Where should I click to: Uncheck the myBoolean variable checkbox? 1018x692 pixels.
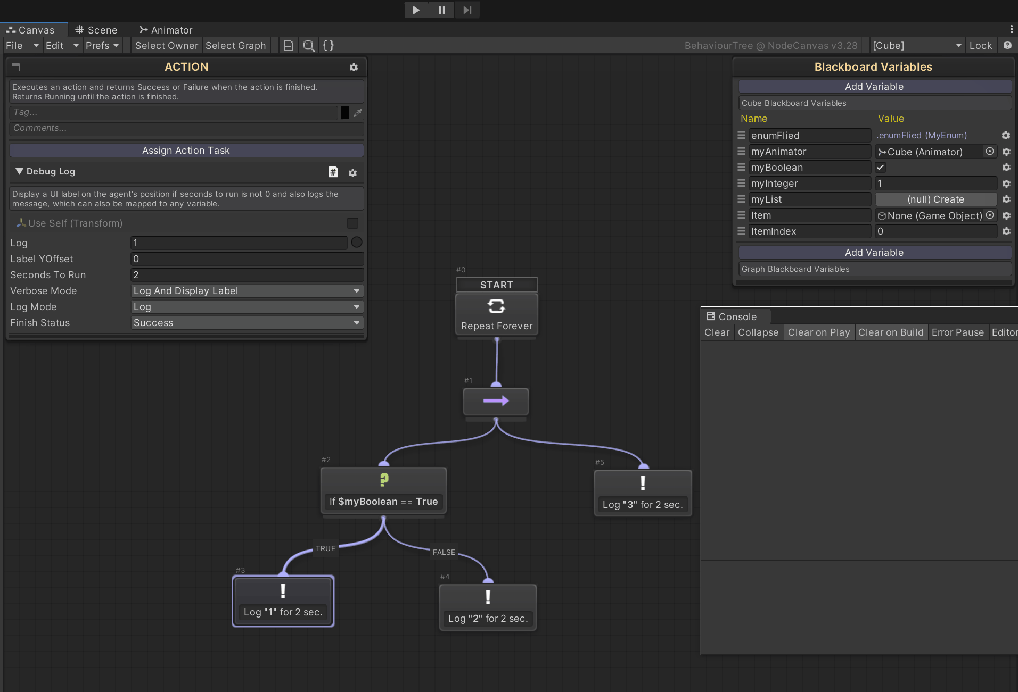(x=881, y=167)
